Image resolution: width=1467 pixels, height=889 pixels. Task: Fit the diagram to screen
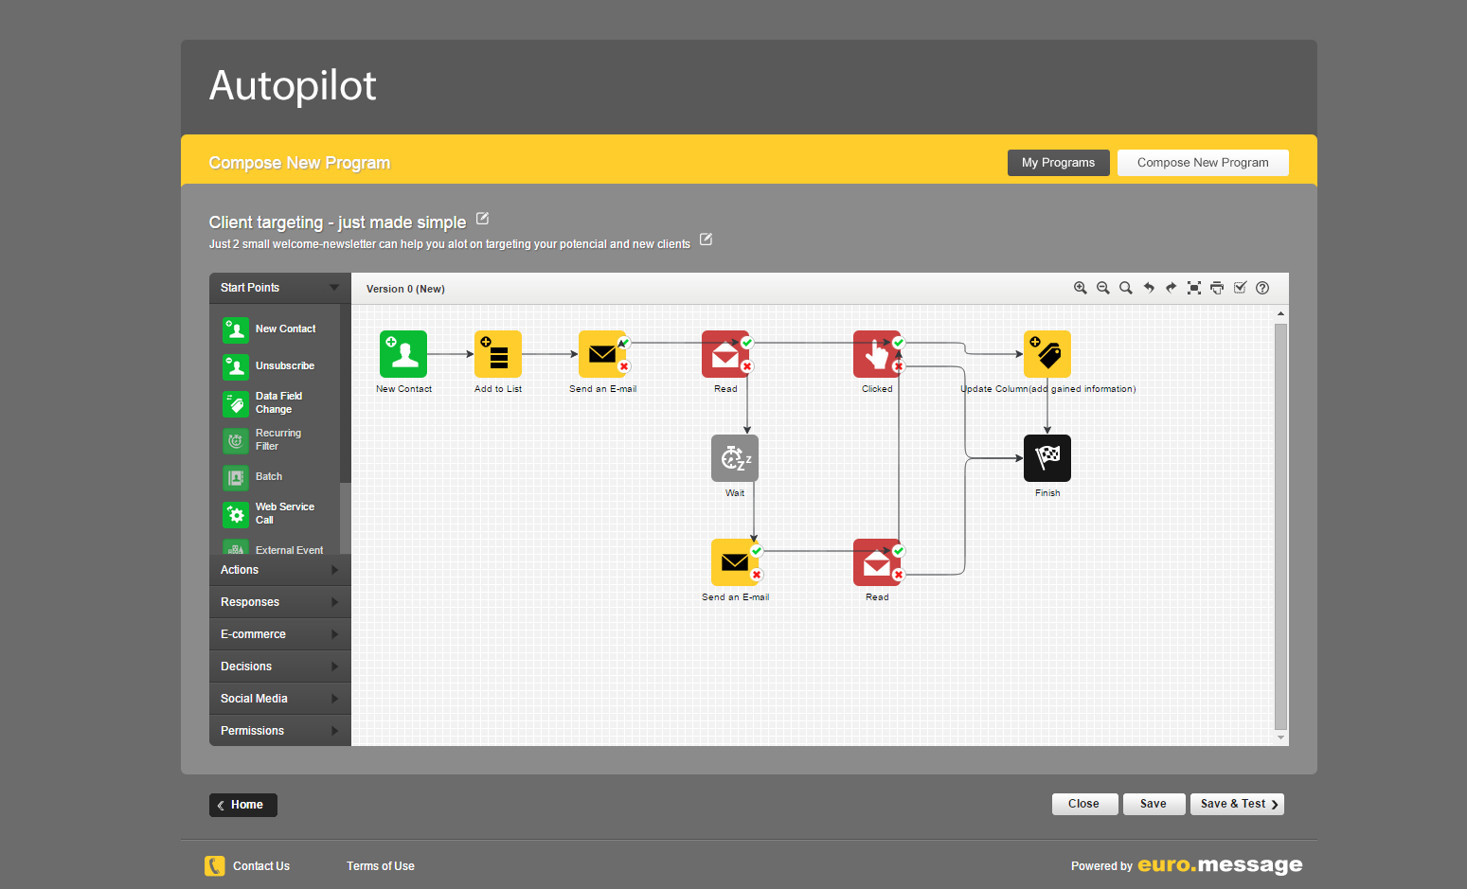(x=1194, y=288)
